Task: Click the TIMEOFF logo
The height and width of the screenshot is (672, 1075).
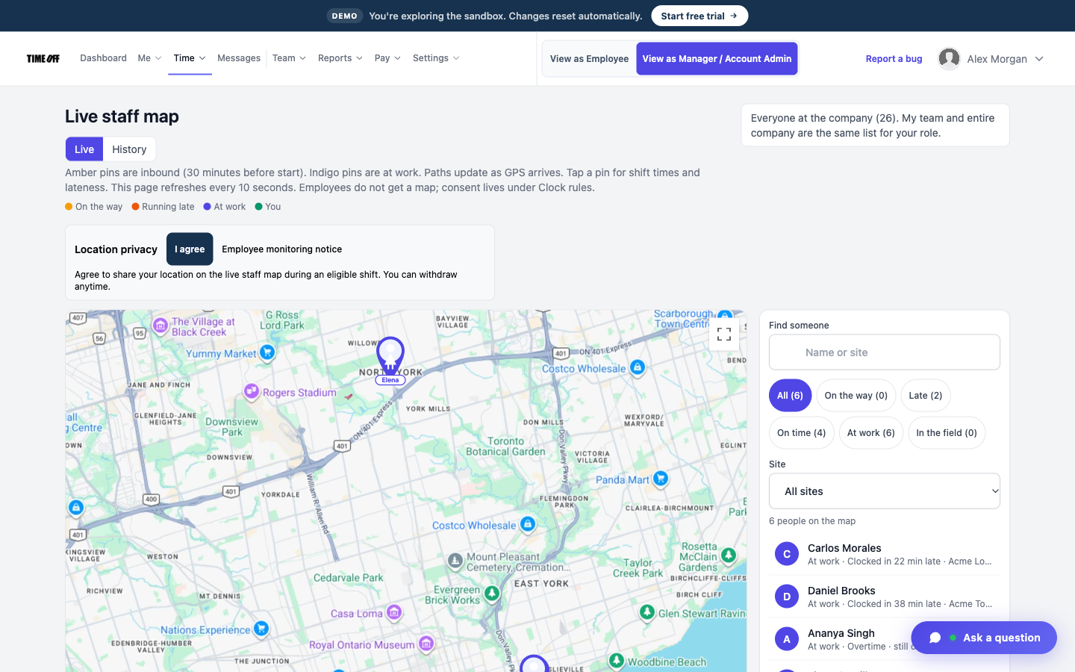Action: (x=43, y=58)
